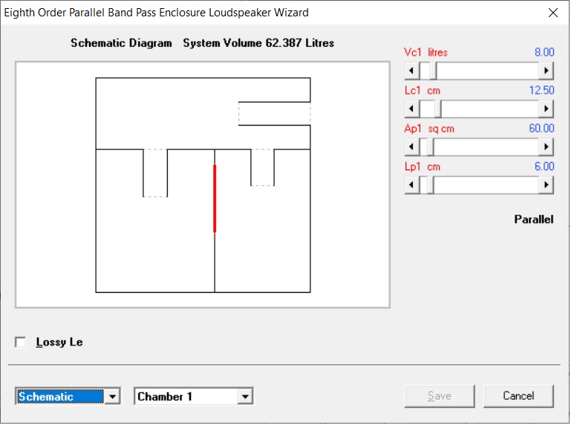This screenshot has width=577, height=431.
Task: Open the Schematic view dropdown arrow
Action: pyautogui.click(x=113, y=396)
